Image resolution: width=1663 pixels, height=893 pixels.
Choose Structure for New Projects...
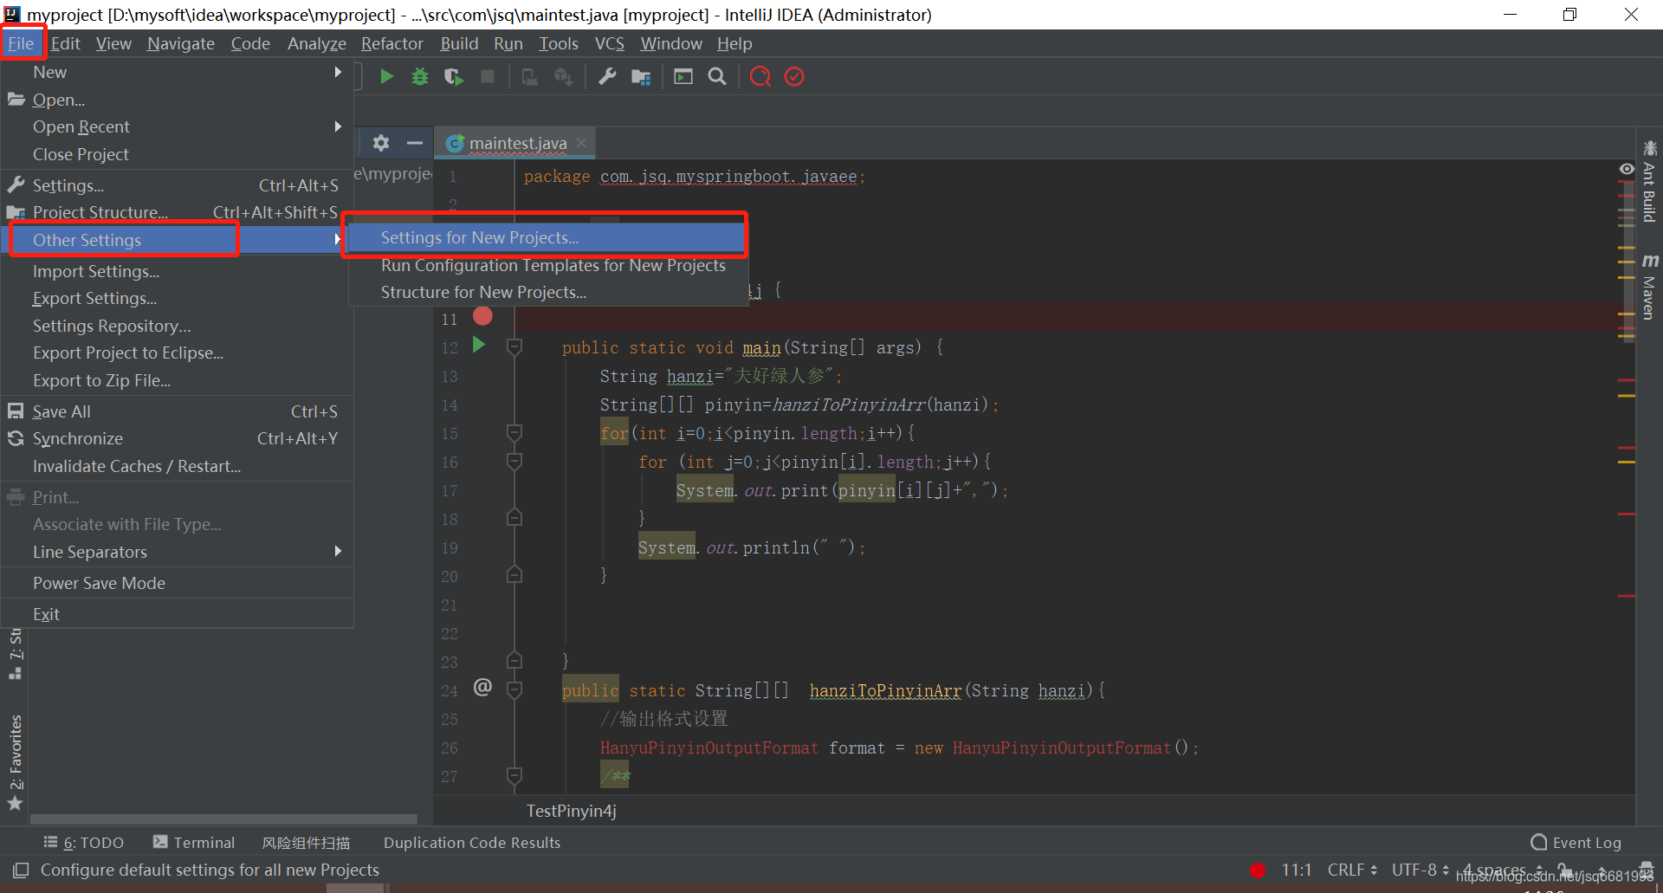tap(546, 292)
